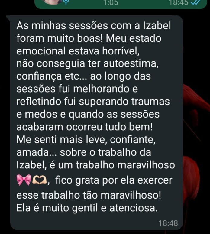
Task: Click the text "refletindo fui superando traumas"
Action: (93, 102)
